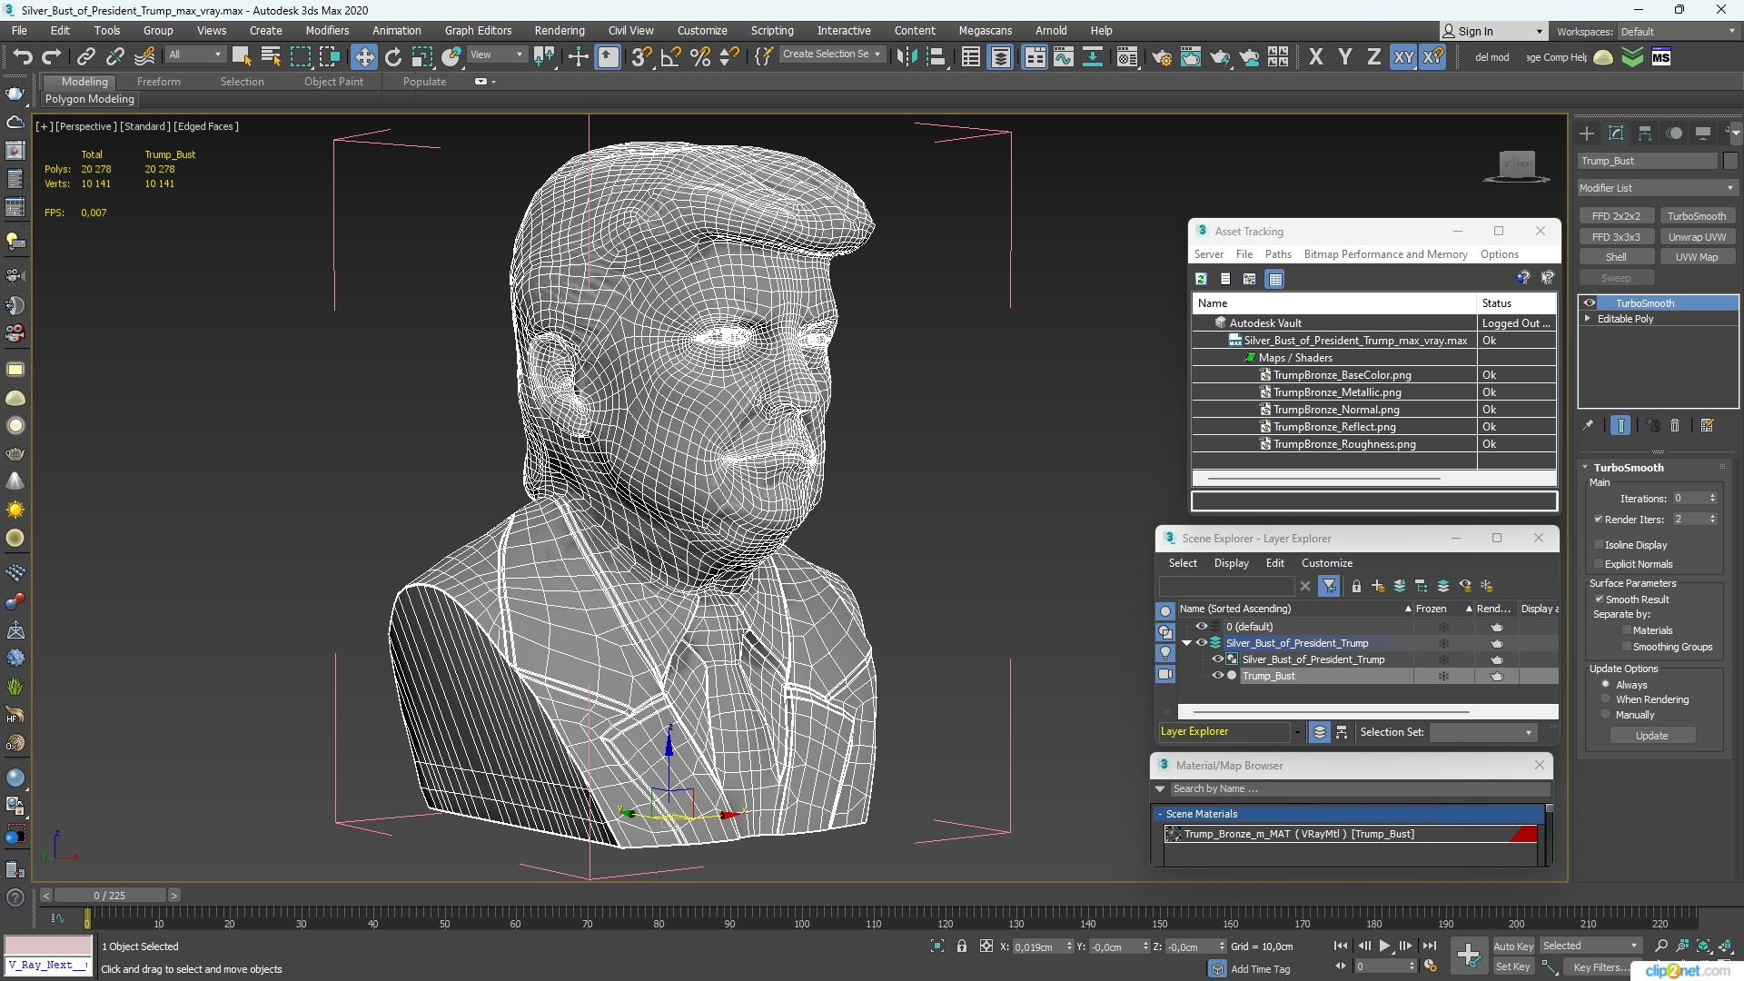Open the Rendering menu
The image size is (1744, 981).
(x=560, y=31)
